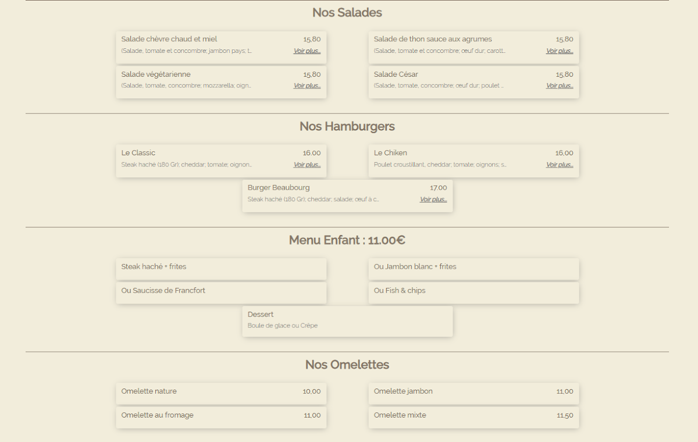Expand 'Voir plus' for Salade de thon

pos(559,51)
